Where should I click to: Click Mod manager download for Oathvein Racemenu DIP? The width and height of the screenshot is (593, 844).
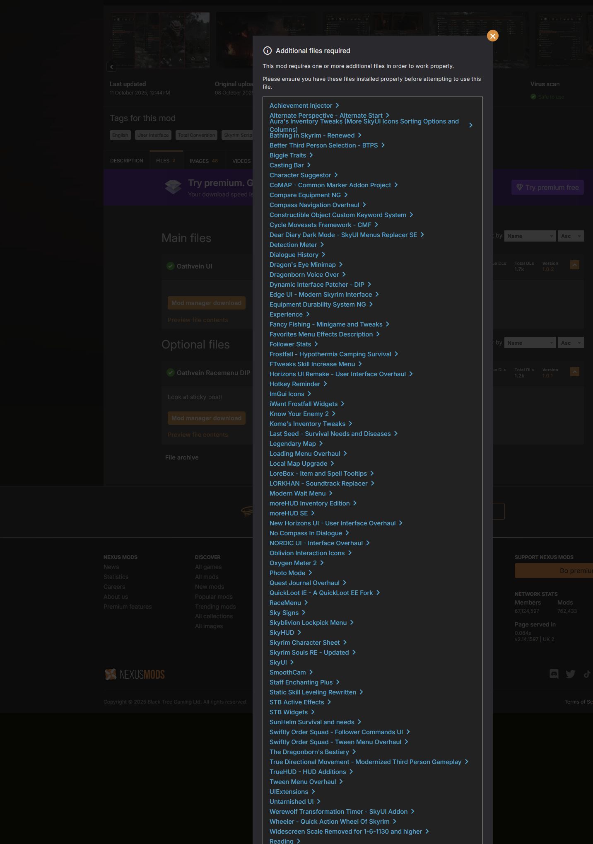(207, 418)
